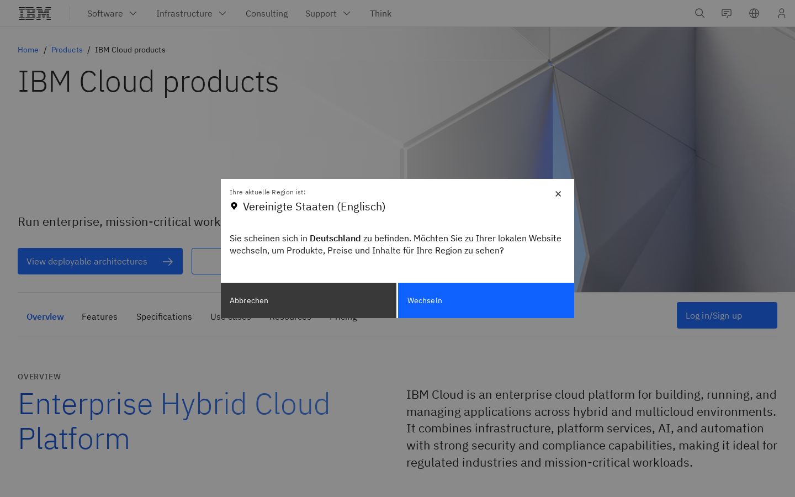795x497 pixels.
Task: Open the user profile icon
Action: (781, 13)
